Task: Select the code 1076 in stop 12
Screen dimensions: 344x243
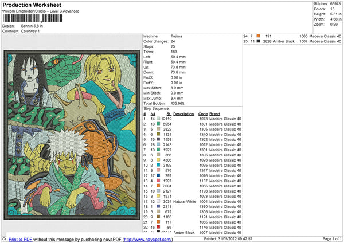Action: pos(204,176)
